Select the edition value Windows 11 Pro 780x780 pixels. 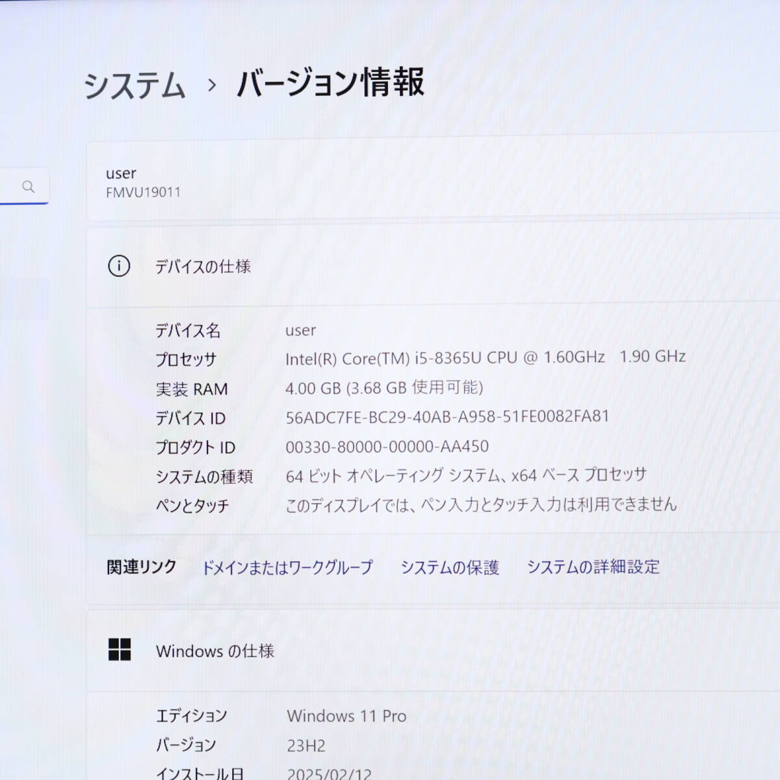click(346, 716)
